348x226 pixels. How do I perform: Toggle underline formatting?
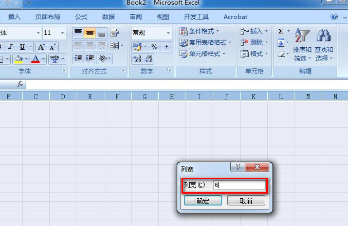click(x=22, y=47)
